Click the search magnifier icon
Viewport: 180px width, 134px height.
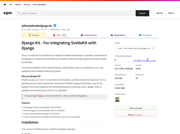[19, 13]
